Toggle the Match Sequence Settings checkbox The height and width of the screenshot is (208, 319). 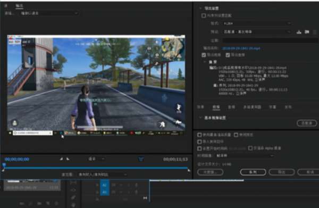tap(204, 15)
